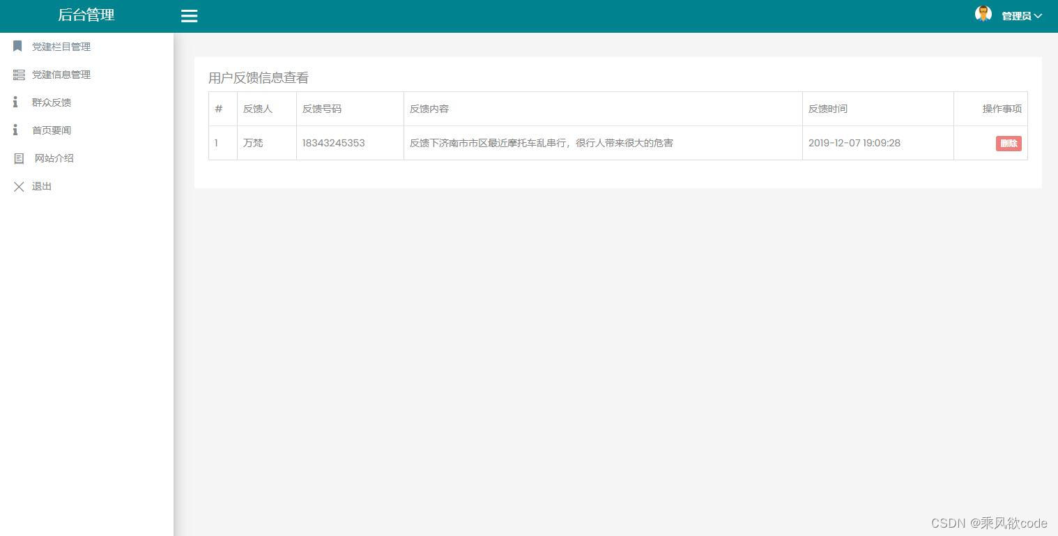Click the info icon beside 首页要闻

[x=15, y=130]
